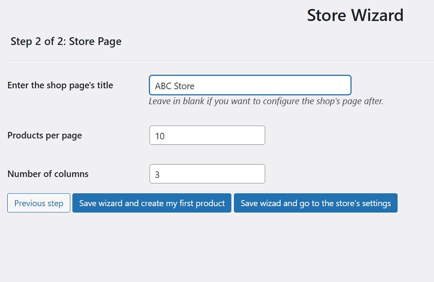The image size is (434, 282).
Task: Focus the Products per page field
Action: (207, 135)
